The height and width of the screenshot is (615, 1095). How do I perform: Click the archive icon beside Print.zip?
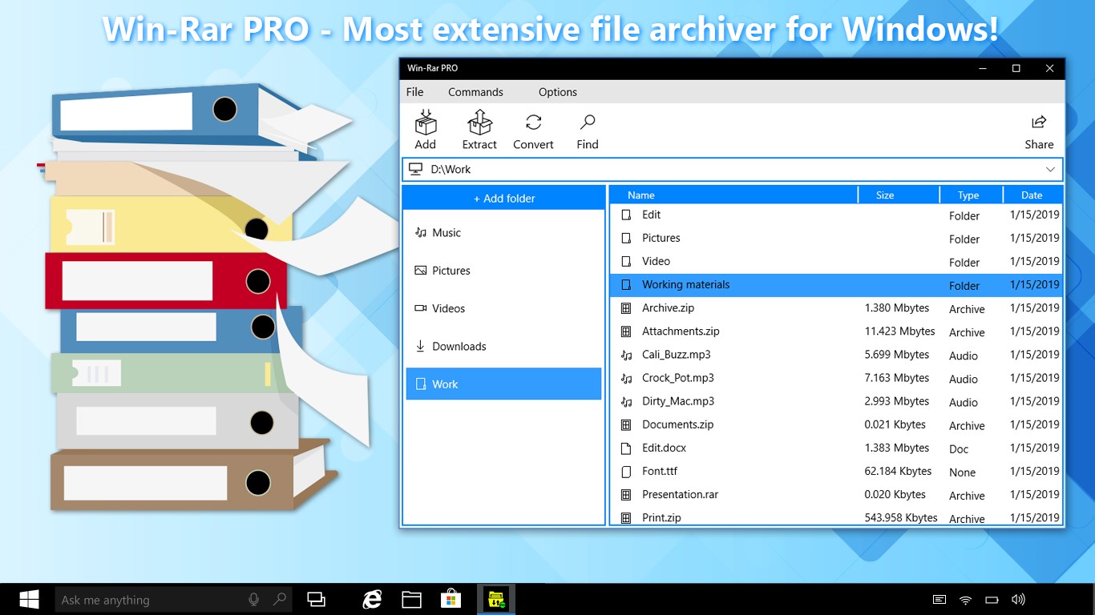627,517
